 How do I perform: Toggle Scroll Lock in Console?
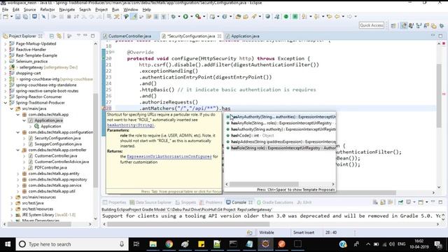tap(383, 202)
